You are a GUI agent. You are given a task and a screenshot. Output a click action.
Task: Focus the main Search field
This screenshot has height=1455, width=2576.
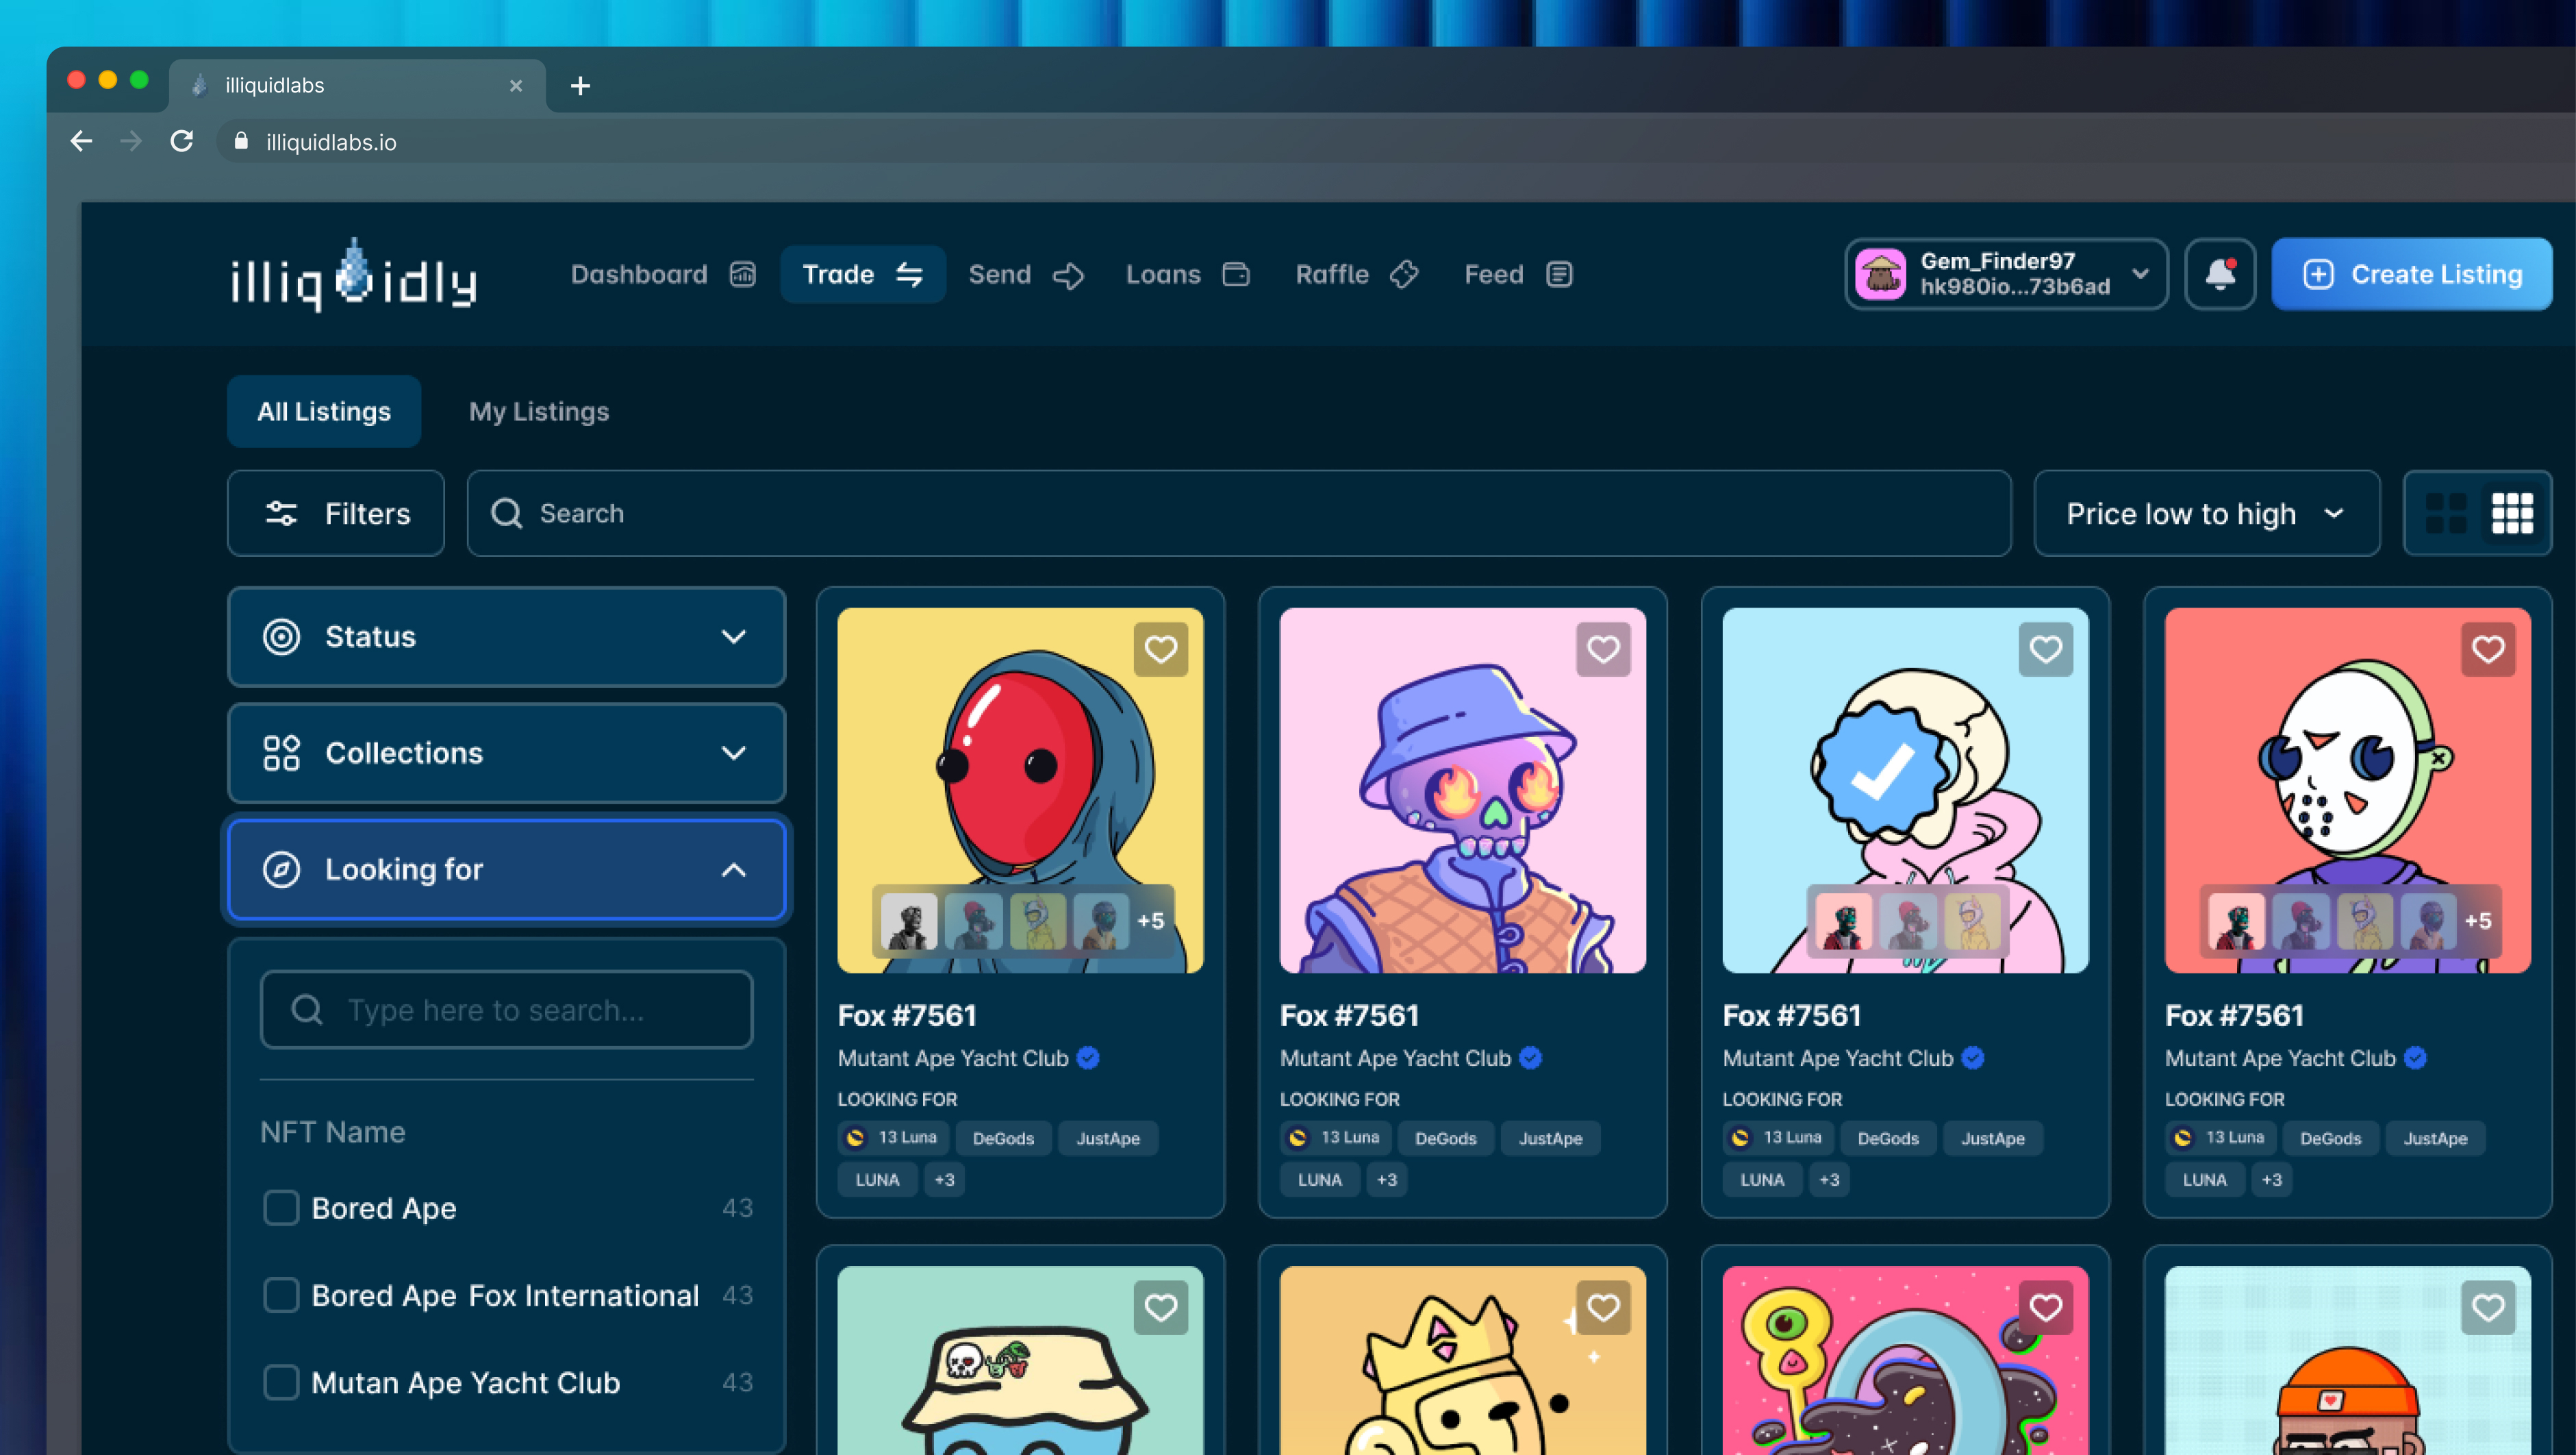pyautogui.click(x=1240, y=513)
